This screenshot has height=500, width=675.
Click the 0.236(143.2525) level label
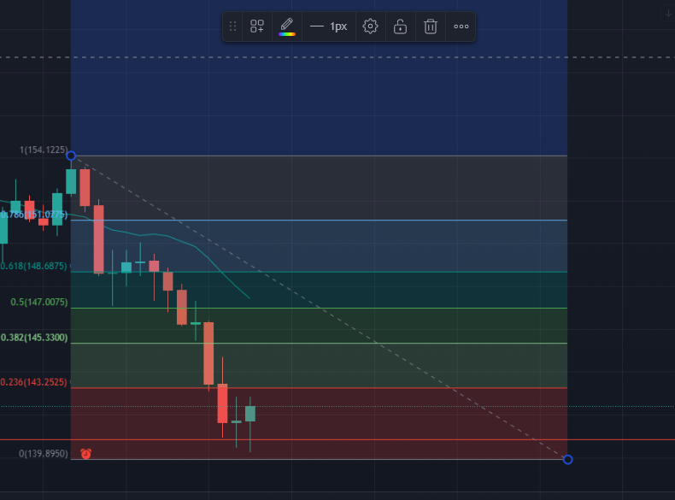(x=33, y=382)
